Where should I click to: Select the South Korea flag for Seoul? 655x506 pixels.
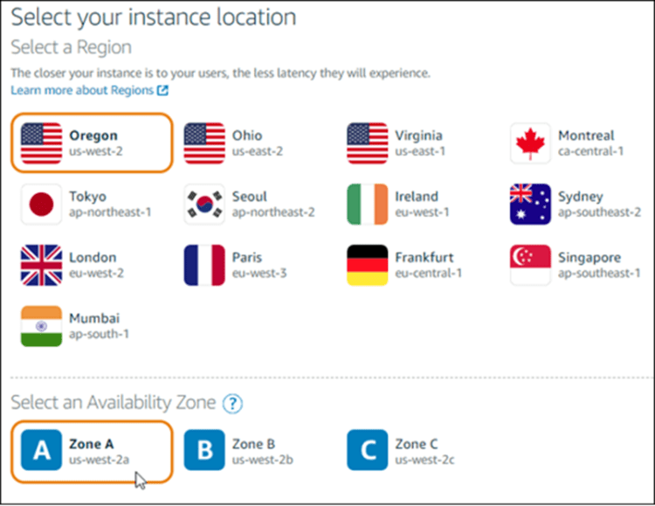pyautogui.click(x=204, y=204)
